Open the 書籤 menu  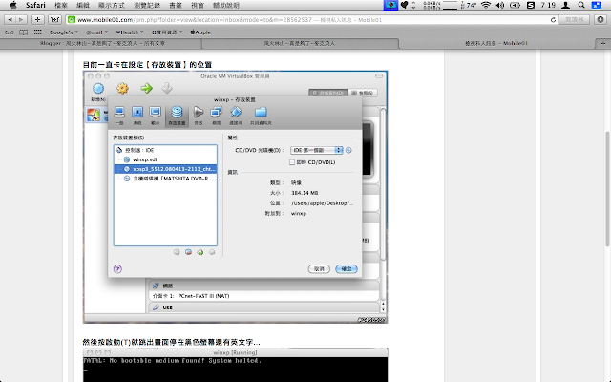click(x=176, y=5)
